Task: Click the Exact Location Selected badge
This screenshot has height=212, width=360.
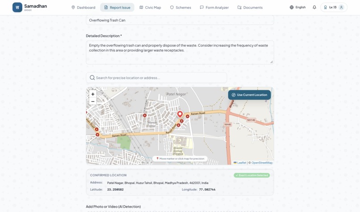Action: click(252, 175)
